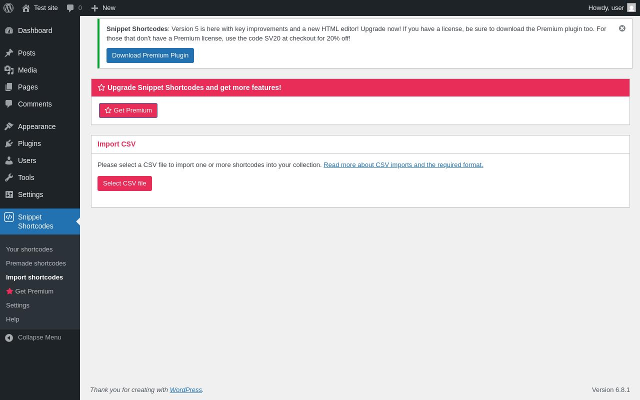640x400 pixels.
Task: Click the Upgrade Snippet Shortcodes banner text
Action: point(194,87)
